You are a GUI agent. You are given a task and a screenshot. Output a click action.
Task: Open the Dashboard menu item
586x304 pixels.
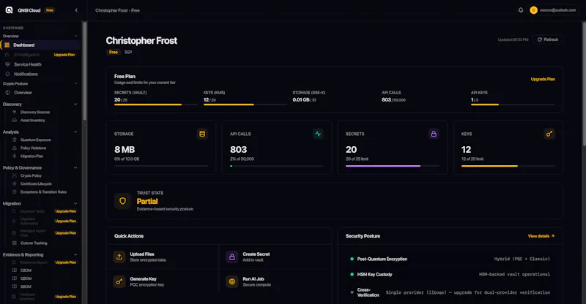(x=41, y=45)
